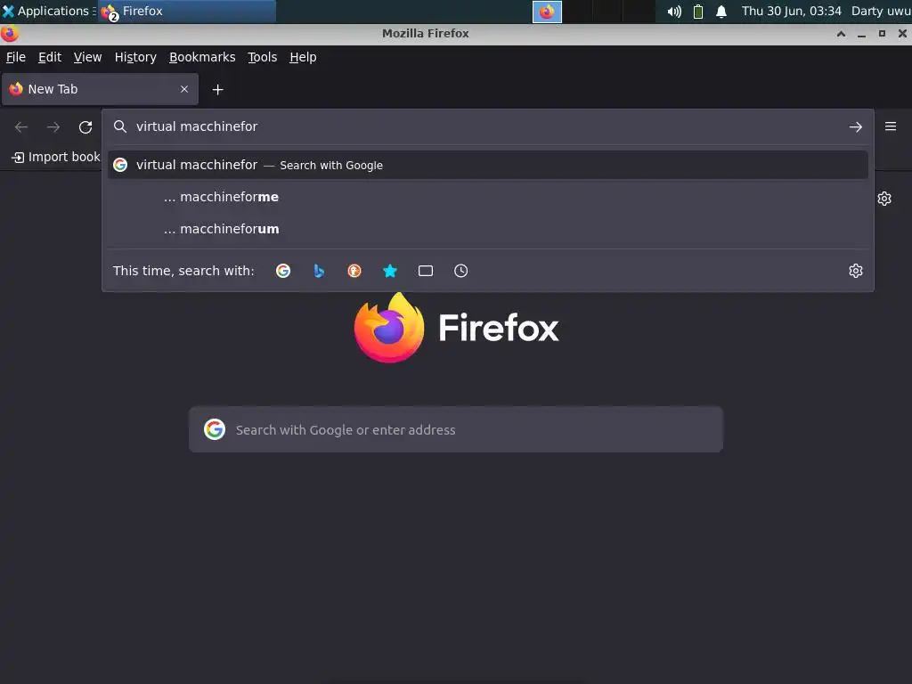Image resolution: width=912 pixels, height=684 pixels.
Task: Open the Firefox hamburger application menu
Action: (891, 126)
